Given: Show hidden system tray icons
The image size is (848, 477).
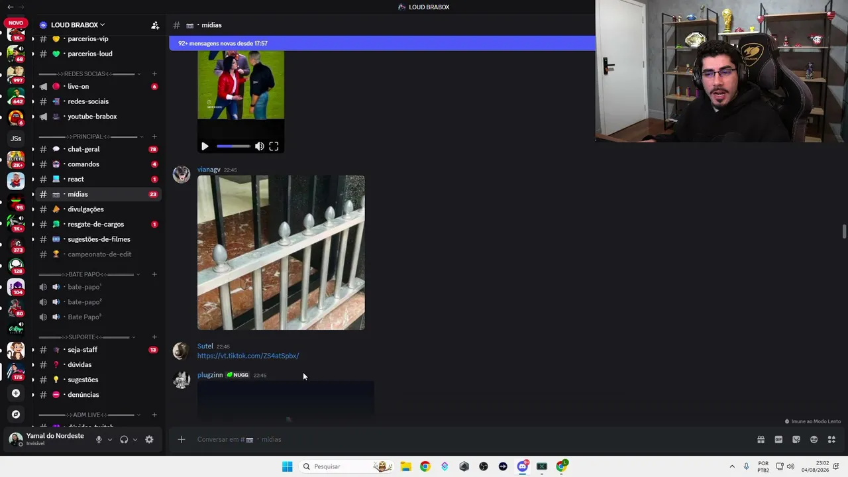Looking at the screenshot, I should point(732,466).
